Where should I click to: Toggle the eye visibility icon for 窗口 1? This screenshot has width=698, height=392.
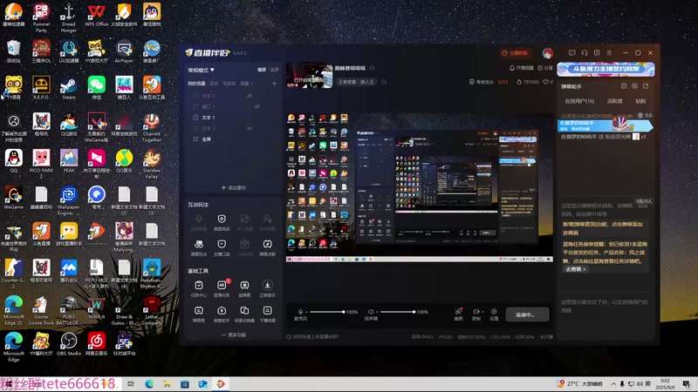[x=257, y=106]
